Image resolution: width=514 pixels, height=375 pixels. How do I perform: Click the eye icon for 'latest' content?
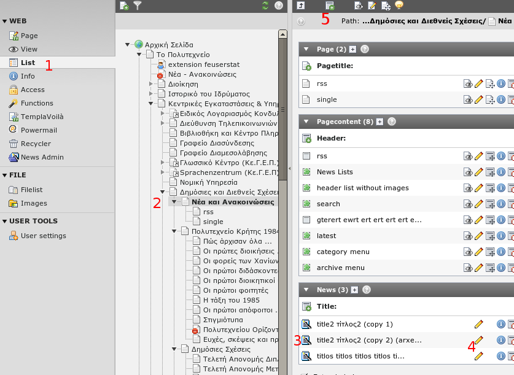point(468,236)
